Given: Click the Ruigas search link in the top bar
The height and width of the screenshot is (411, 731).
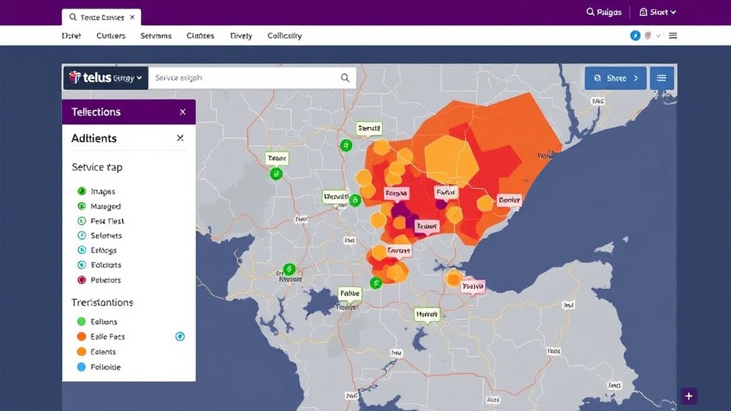Looking at the screenshot, I should [x=604, y=12].
